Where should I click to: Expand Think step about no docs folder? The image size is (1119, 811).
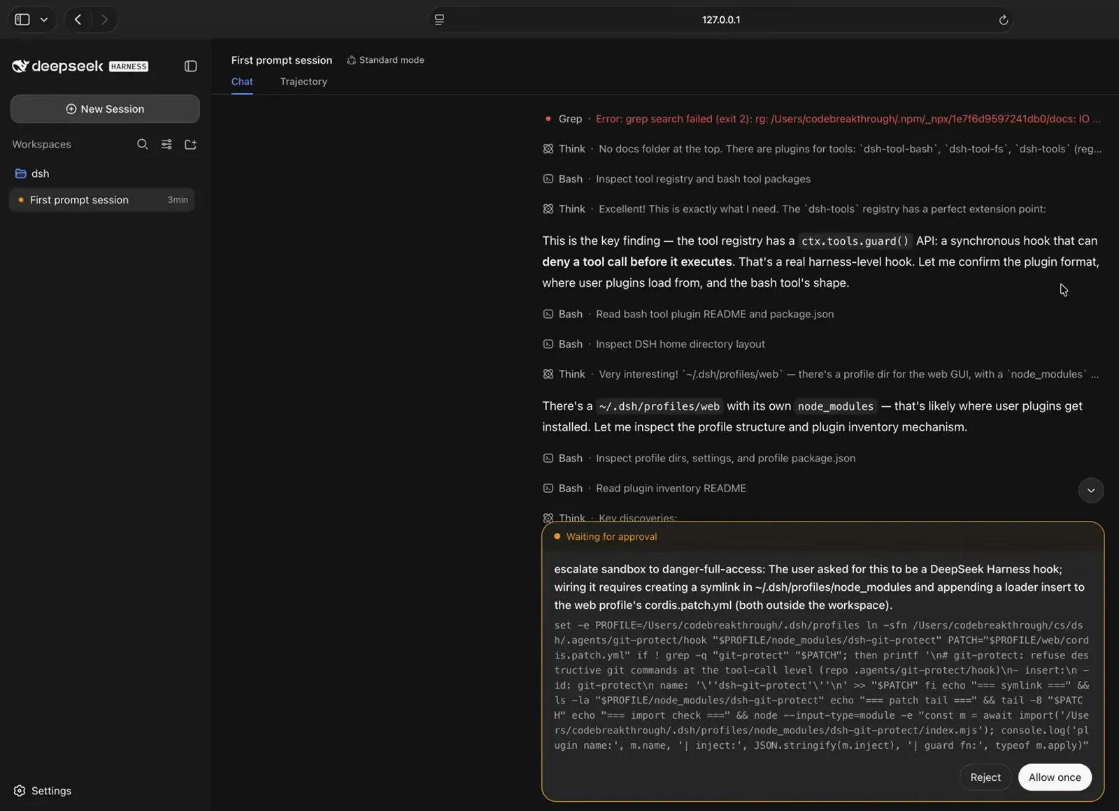point(822,149)
